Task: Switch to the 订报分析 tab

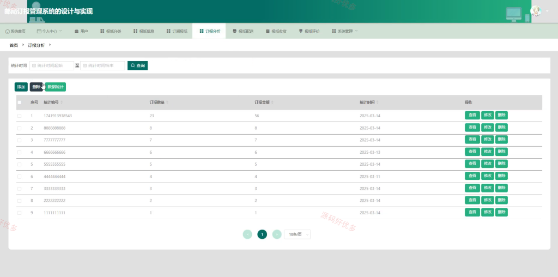Action: pos(210,31)
